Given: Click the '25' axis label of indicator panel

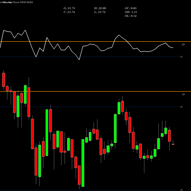Looking at the screenshot, I should pos(183,44).
